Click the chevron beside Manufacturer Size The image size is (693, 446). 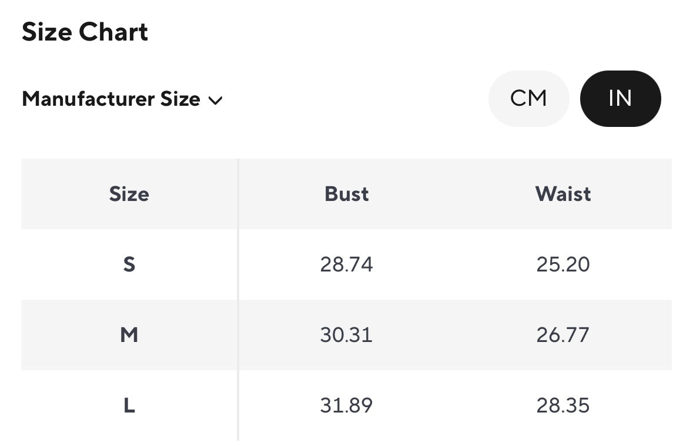(x=215, y=100)
